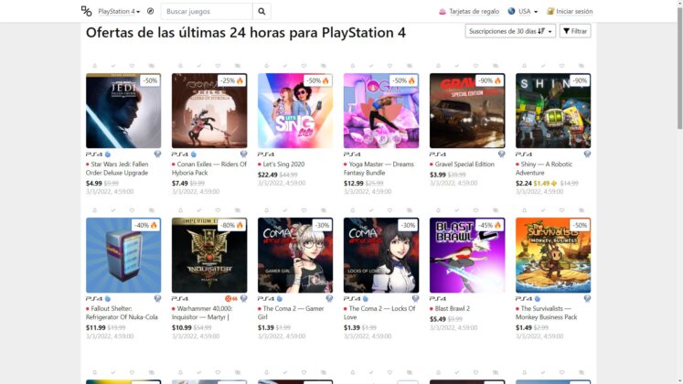The width and height of the screenshot is (683, 384).
Task: Open the Suscripciones de 30 días sort dropdown
Action: coord(510,31)
